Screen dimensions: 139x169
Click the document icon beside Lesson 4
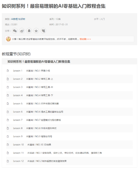pyautogui.click(x=8, y=95)
